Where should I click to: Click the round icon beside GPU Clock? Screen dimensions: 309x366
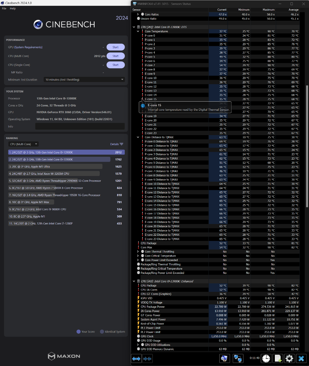tap(138, 336)
